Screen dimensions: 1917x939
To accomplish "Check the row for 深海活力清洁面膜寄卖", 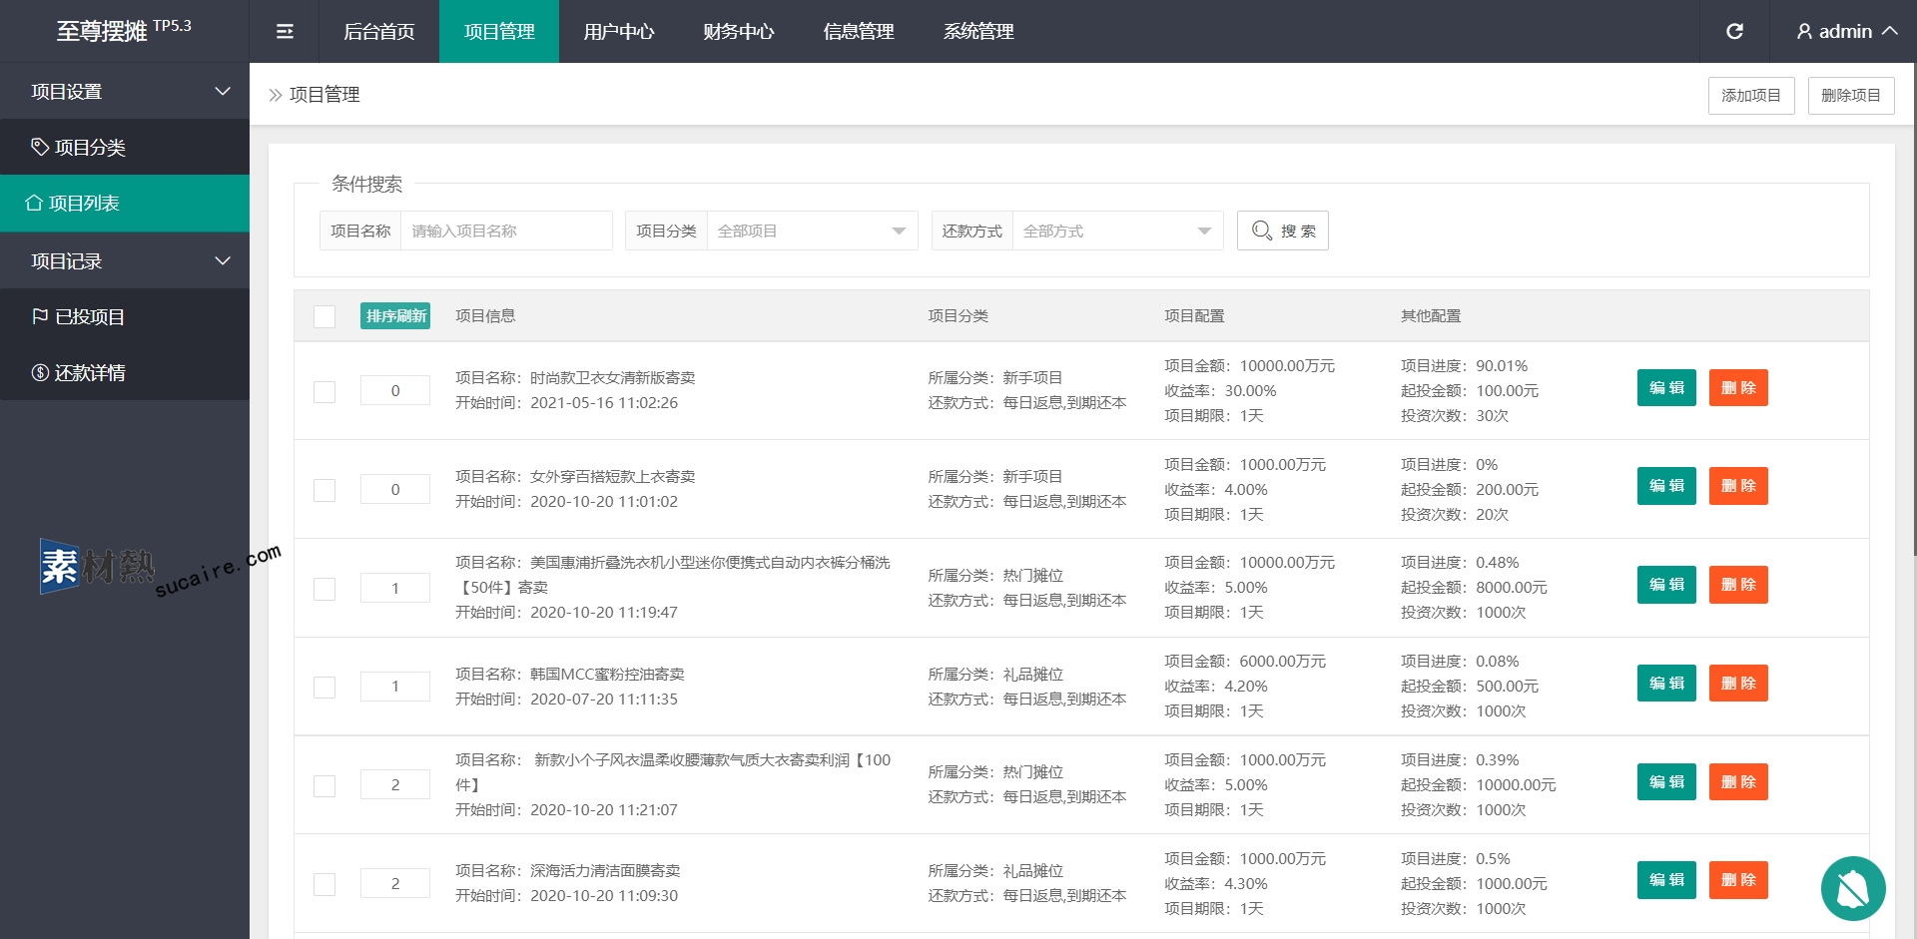I will (x=324, y=885).
